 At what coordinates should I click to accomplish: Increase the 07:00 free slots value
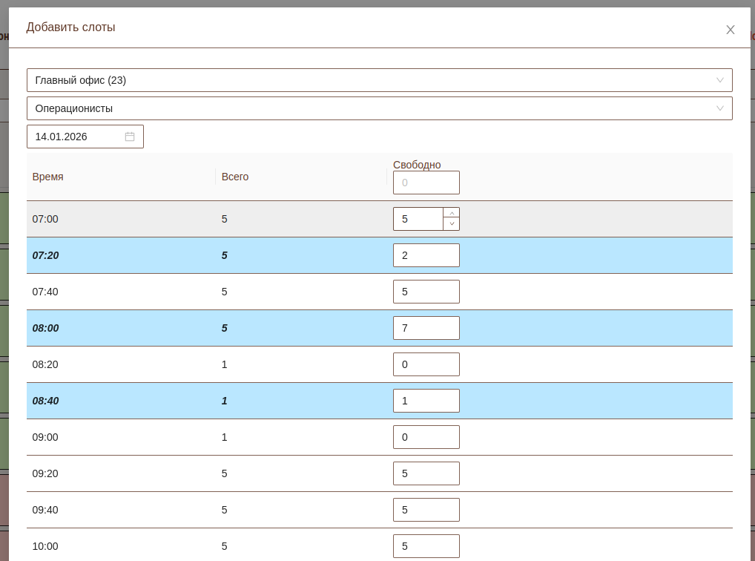(x=452, y=214)
